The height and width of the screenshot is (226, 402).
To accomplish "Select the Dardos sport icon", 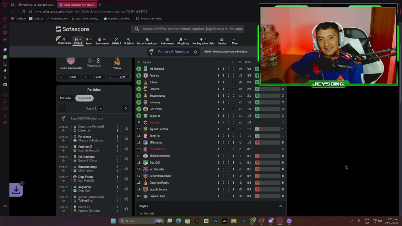I will tap(222, 41).
